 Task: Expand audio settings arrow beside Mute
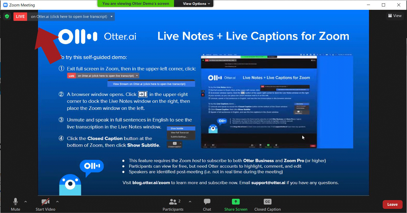pyautogui.click(x=26, y=202)
